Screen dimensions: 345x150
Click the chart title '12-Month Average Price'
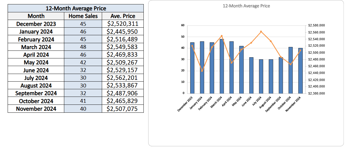point(246,6)
